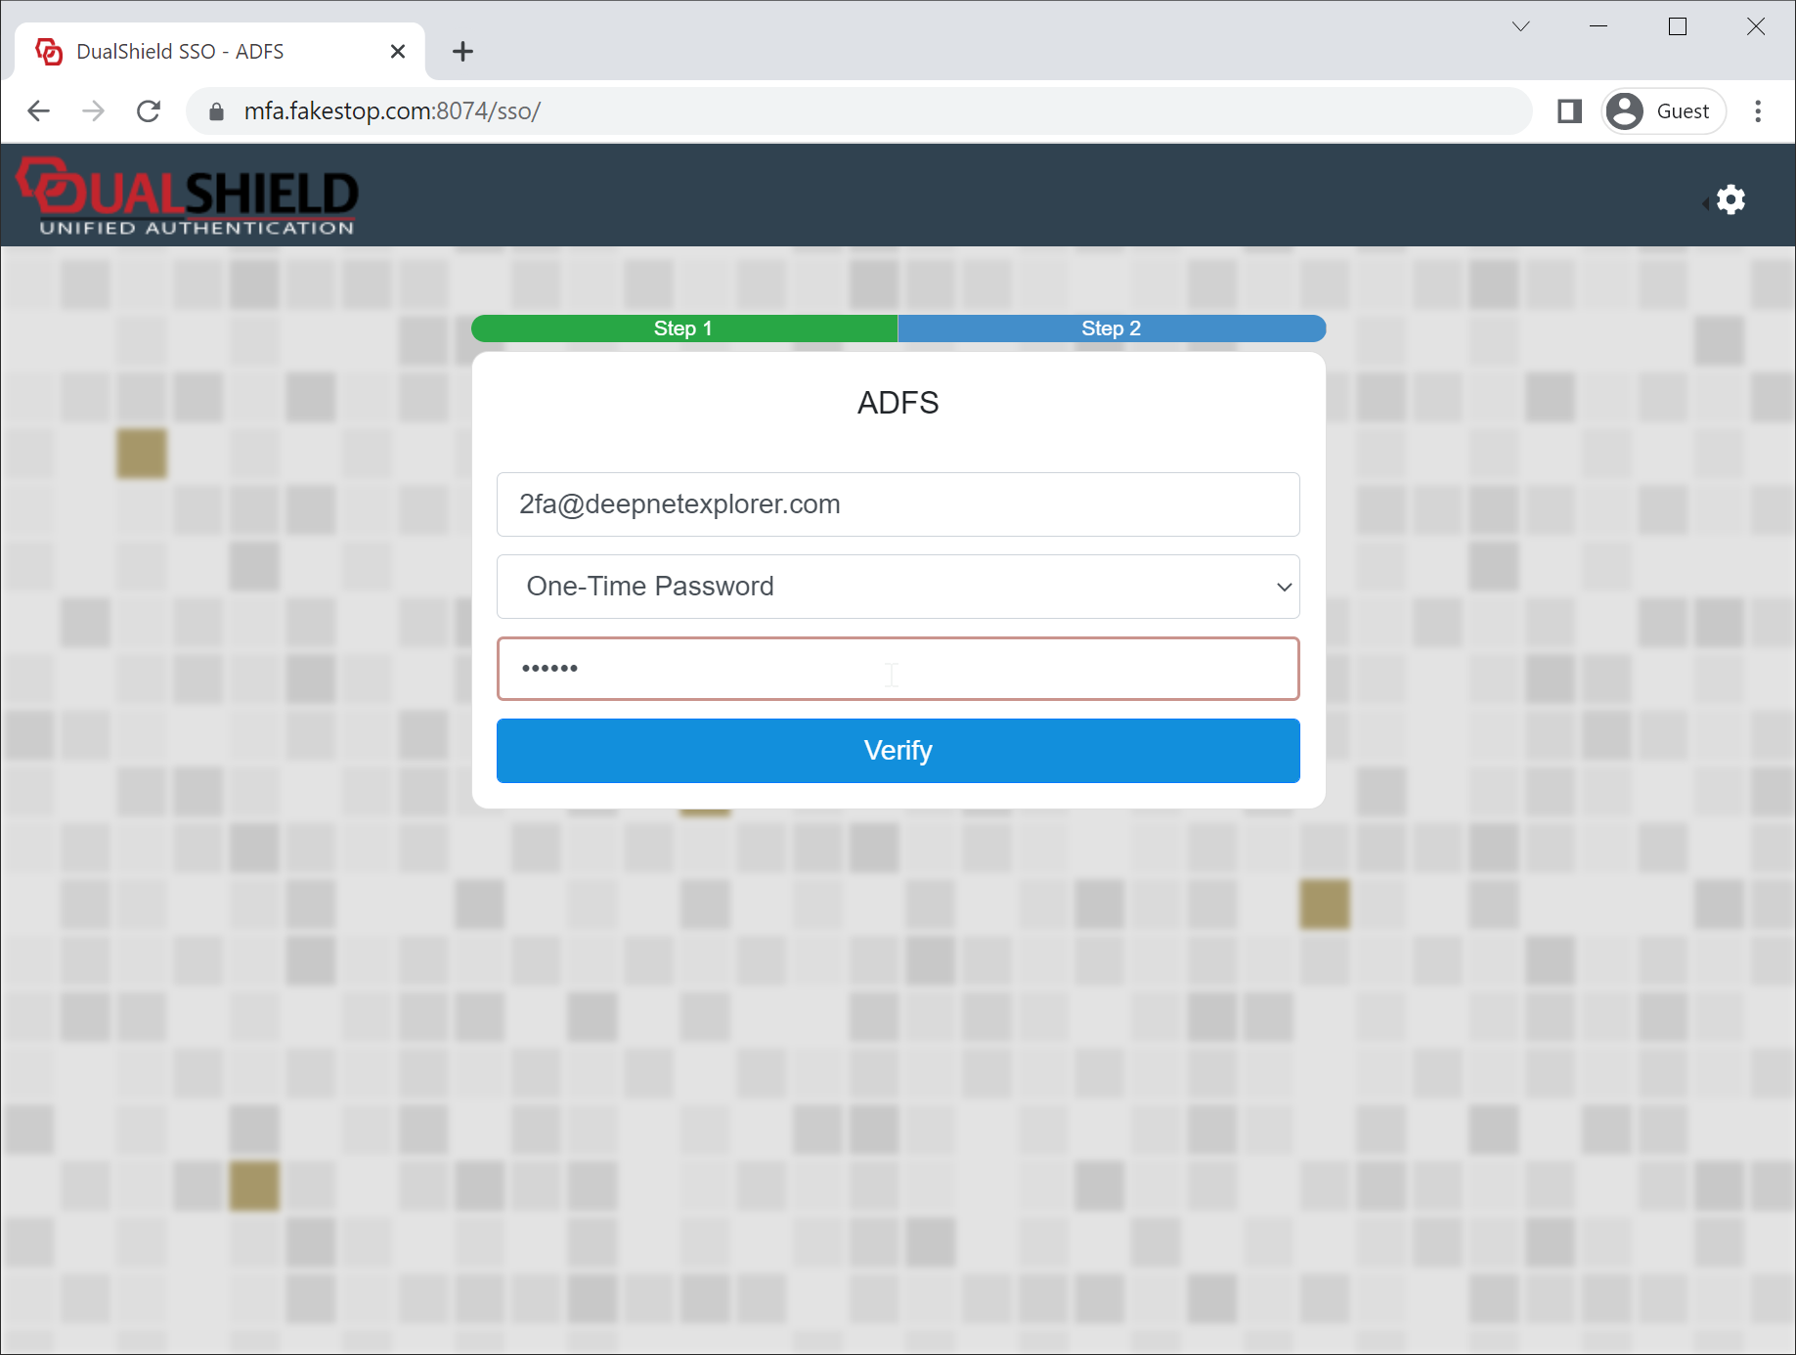Click the browser forward arrow
The height and width of the screenshot is (1355, 1796).
point(94,111)
